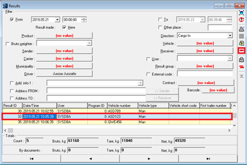247x165 pixels.
Task: Click the Driver button Juozas Juozaitis
Action: (x=64, y=74)
